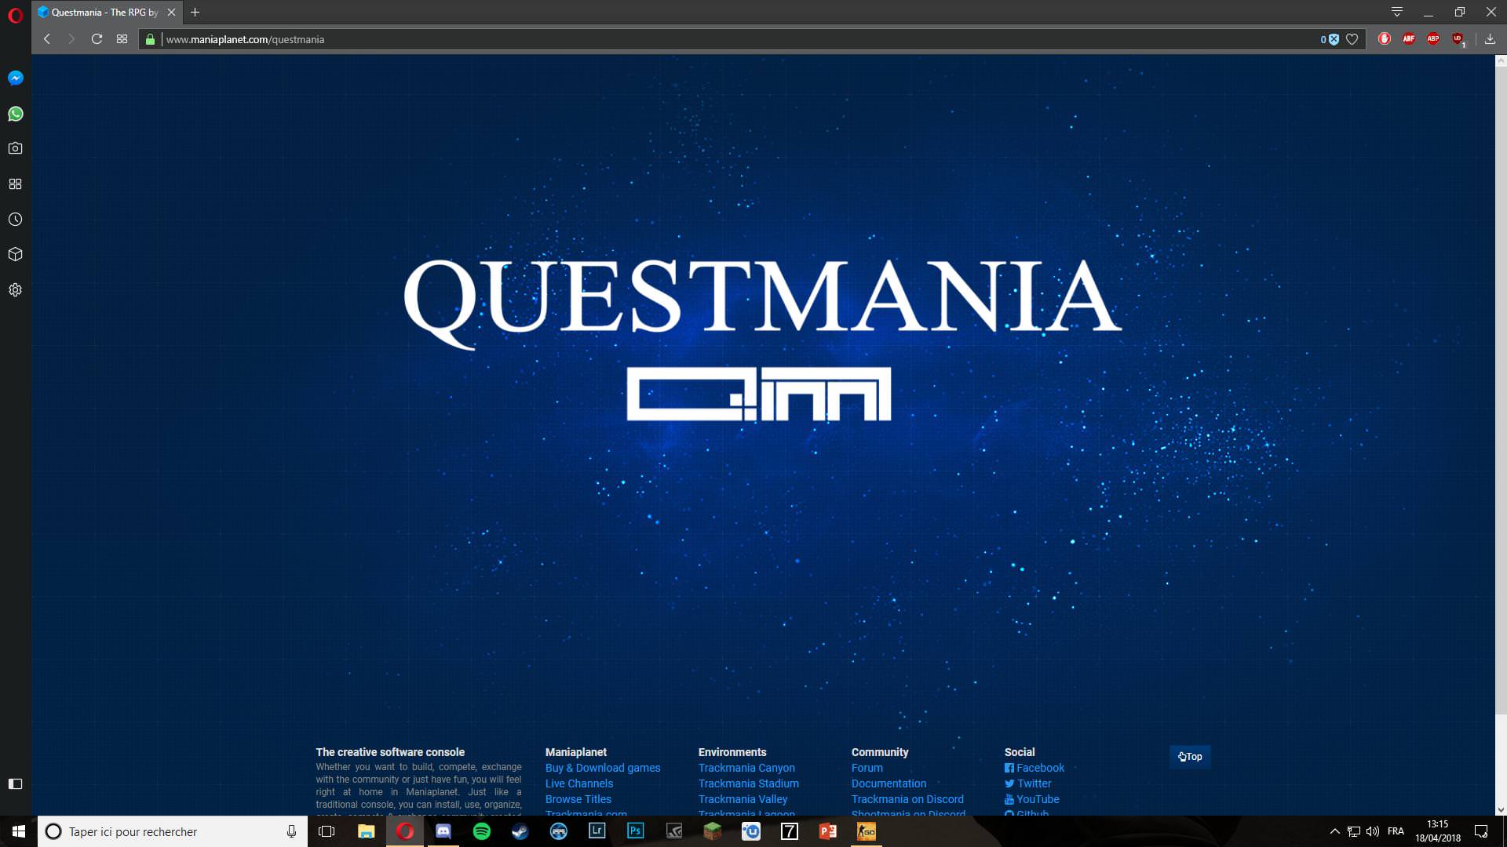Open Opera settings with the gear icon
The width and height of the screenshot is (1507, 847).
click(16, 289)
